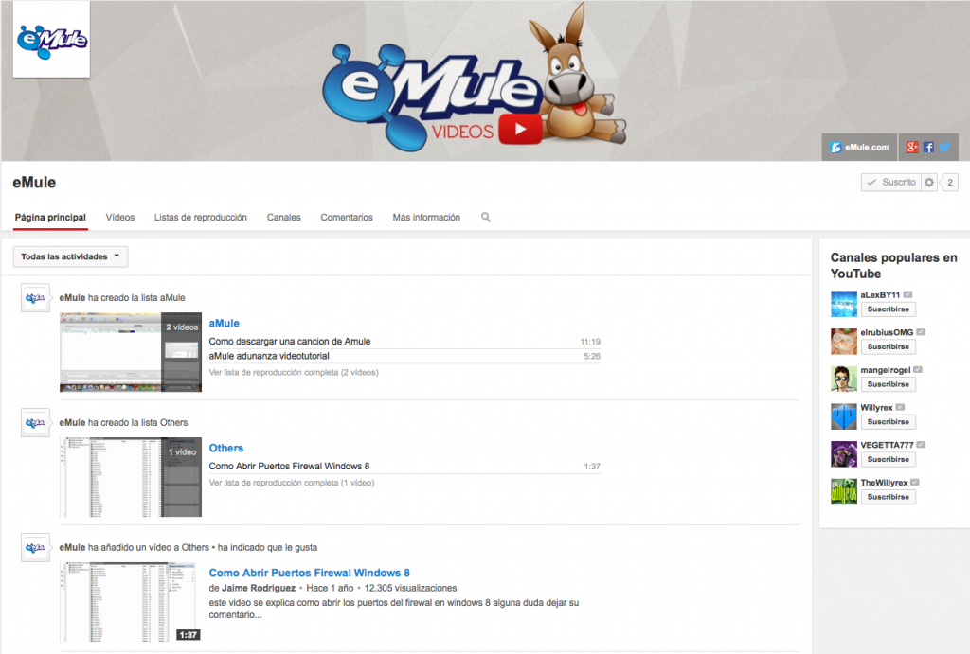Open aLexBY11 channel name link

[880, 295]
